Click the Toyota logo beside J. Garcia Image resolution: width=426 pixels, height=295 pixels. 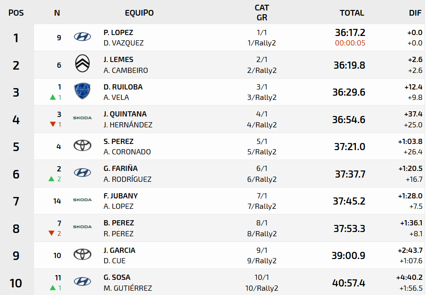[82, 255]
